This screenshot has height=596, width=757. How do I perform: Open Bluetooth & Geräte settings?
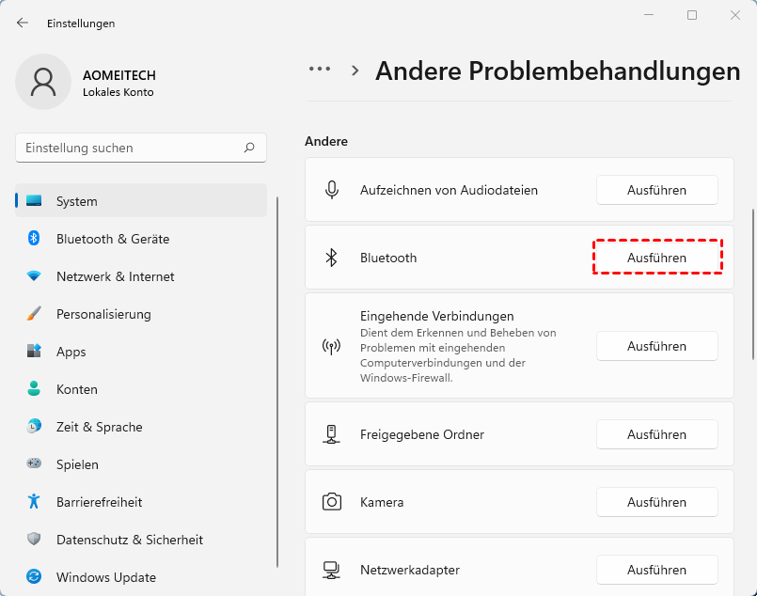pos(113,239)
